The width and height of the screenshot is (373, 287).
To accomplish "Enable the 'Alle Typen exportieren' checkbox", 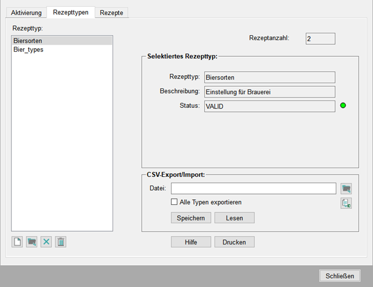I will 174,202.
